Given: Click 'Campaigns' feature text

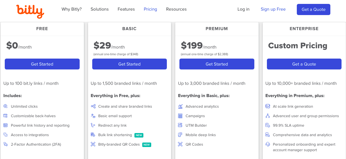Looking at the screenshot, I should (195, 116).
